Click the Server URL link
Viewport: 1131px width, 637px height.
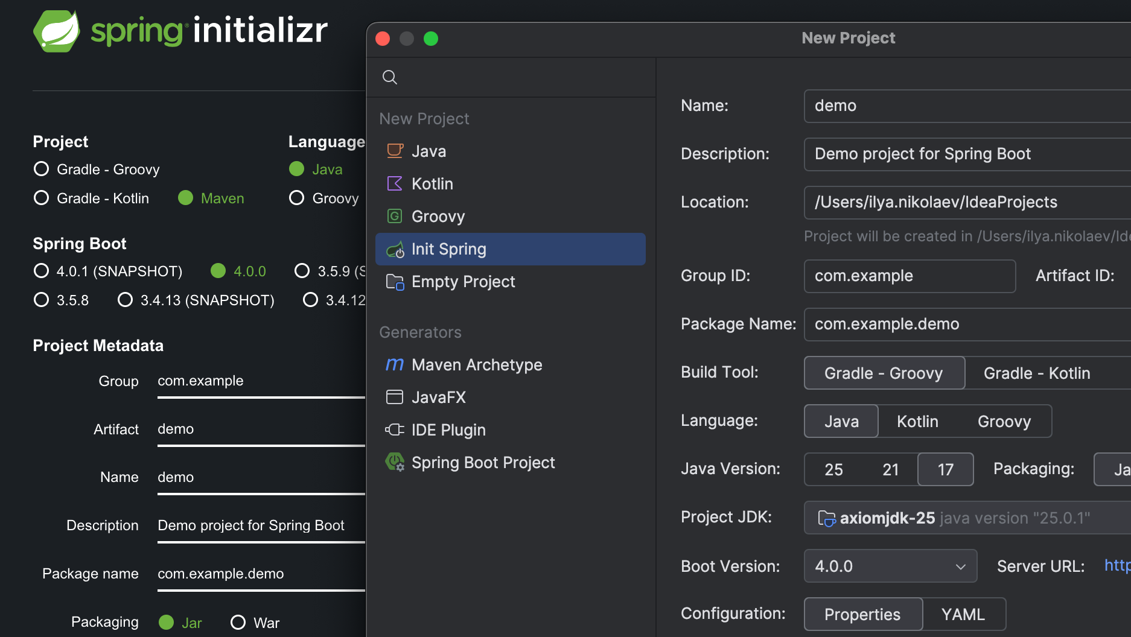point(1117,565)
